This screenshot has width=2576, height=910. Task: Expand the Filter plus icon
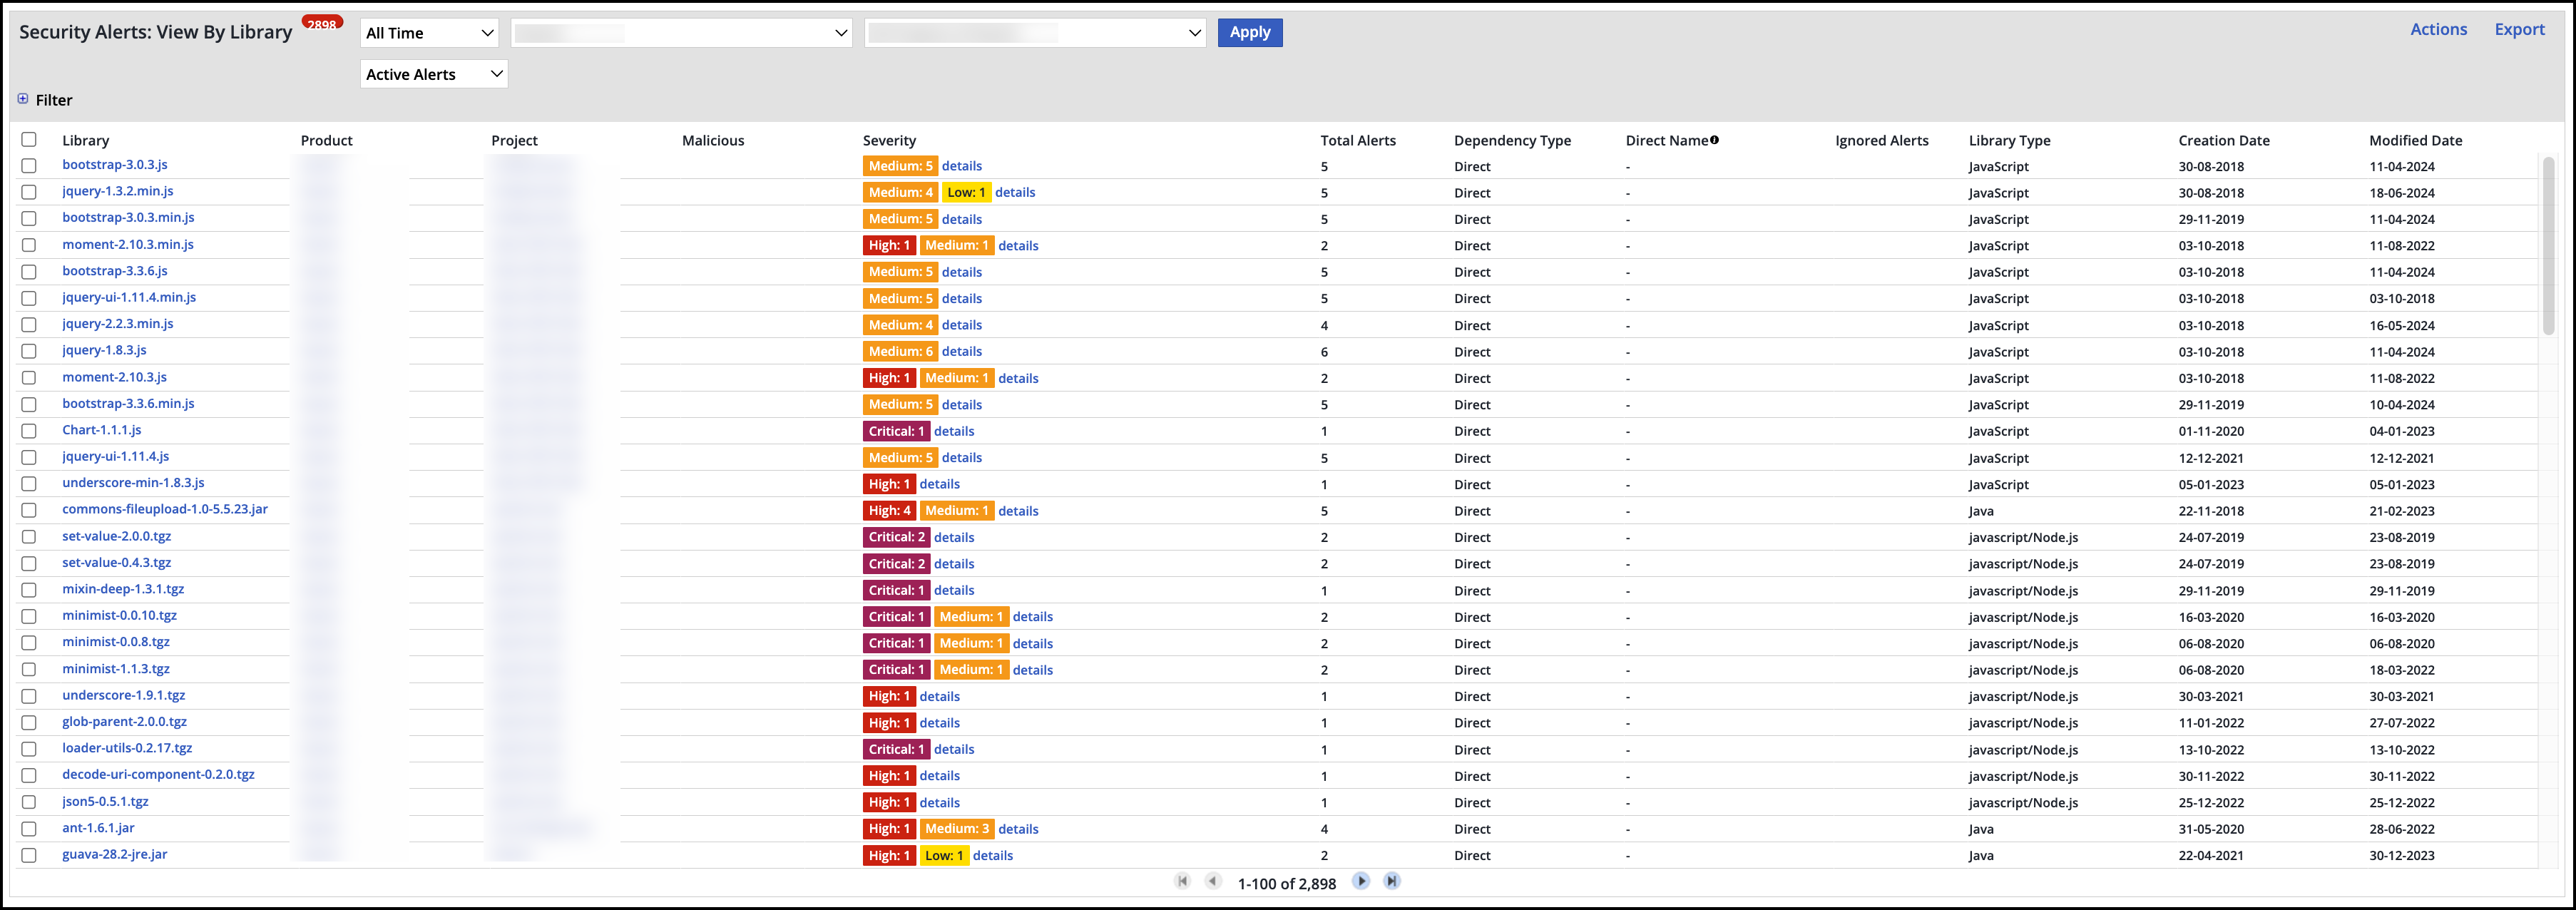tap(23, 99)
